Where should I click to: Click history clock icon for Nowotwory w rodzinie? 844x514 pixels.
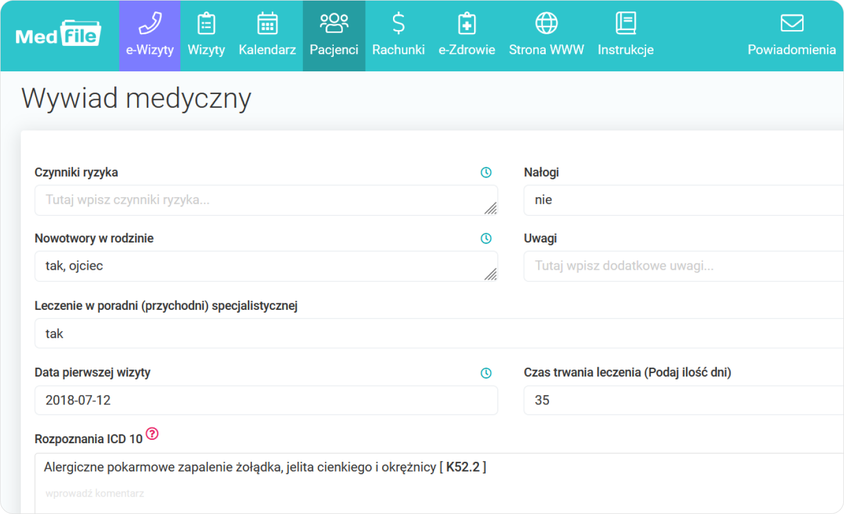(x=486, y=238)
